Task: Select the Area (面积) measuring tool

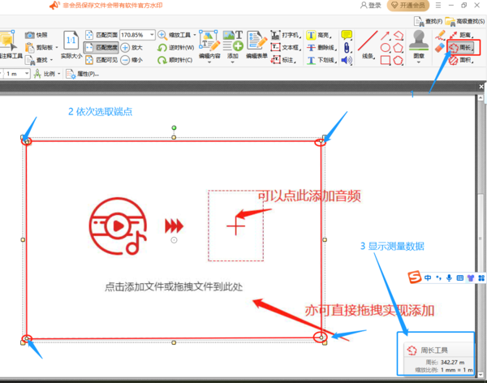Action: point(461,60)
